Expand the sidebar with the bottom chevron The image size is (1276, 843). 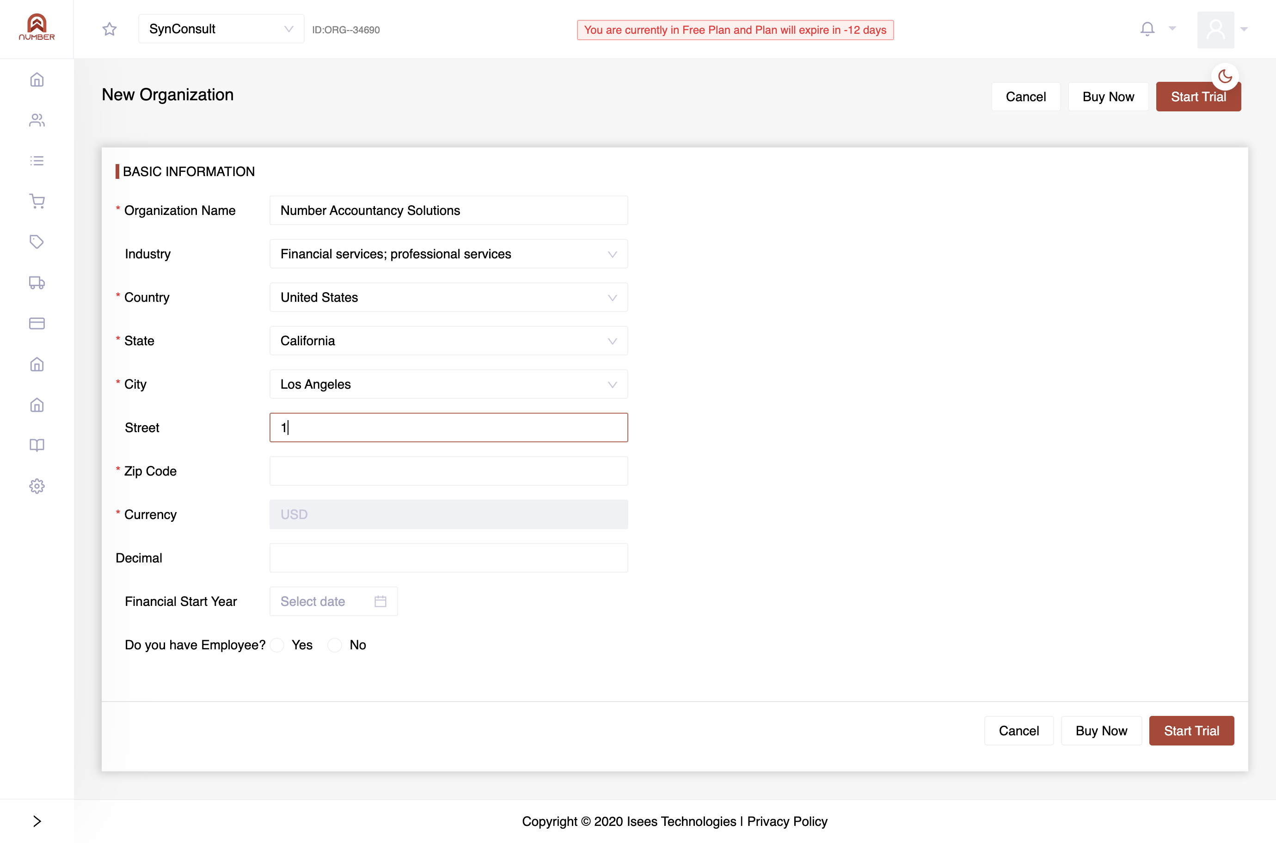point(37,821)
